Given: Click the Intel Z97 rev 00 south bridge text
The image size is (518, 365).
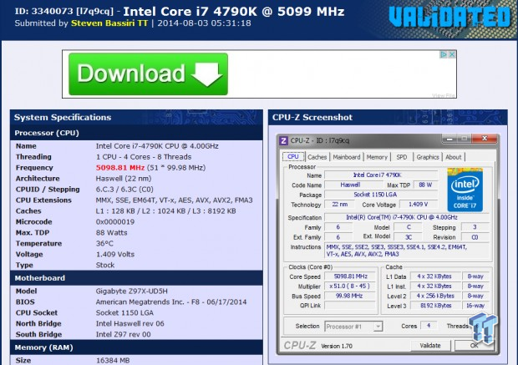Looking at the screenshot, I should tap(123, 334).
